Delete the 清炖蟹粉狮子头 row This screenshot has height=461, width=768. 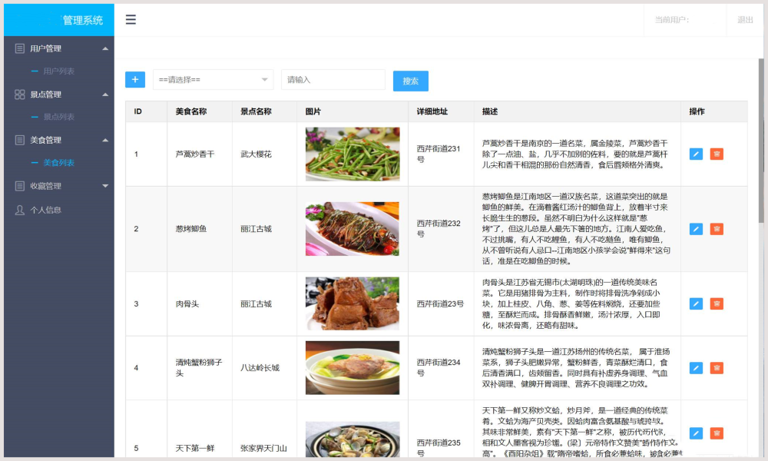pyautogui.click(x=717, y=368)
